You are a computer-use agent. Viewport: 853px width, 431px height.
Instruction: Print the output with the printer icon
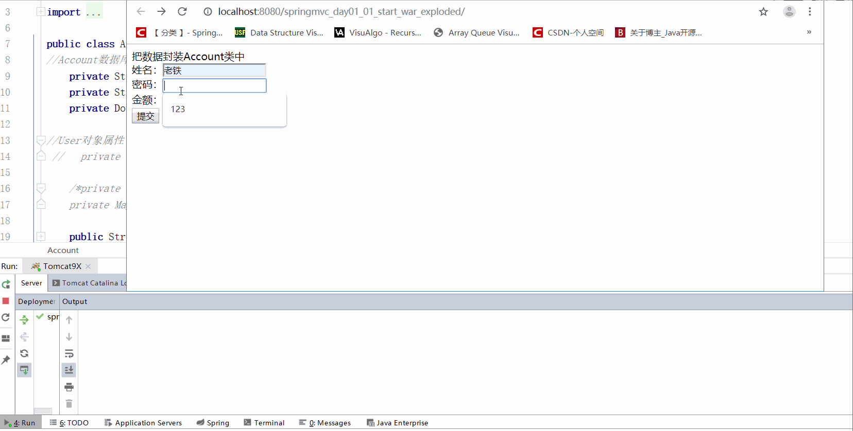[69, 387]
